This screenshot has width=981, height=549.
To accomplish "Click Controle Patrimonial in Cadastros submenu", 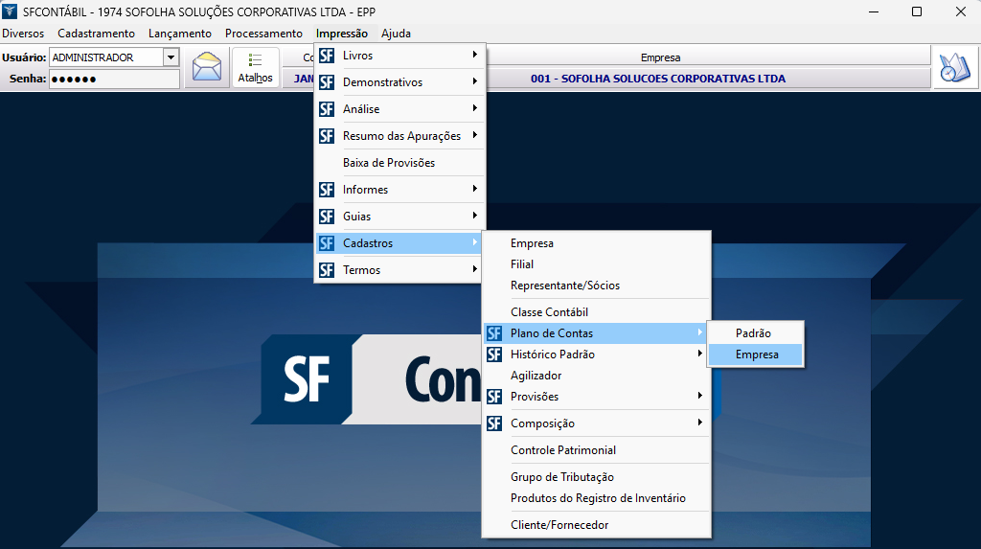I will pyautogui.click(x=562, y=450).
